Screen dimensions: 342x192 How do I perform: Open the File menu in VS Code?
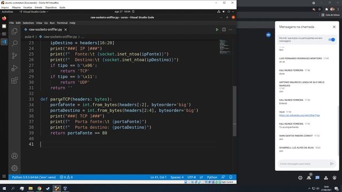11,23
